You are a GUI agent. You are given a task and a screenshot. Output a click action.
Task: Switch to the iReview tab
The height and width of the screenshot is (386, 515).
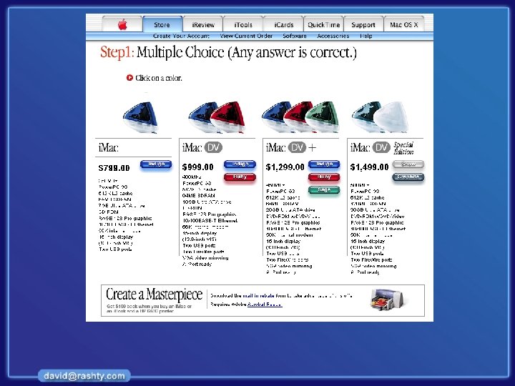pyautogui.click(x=203, y=24)
